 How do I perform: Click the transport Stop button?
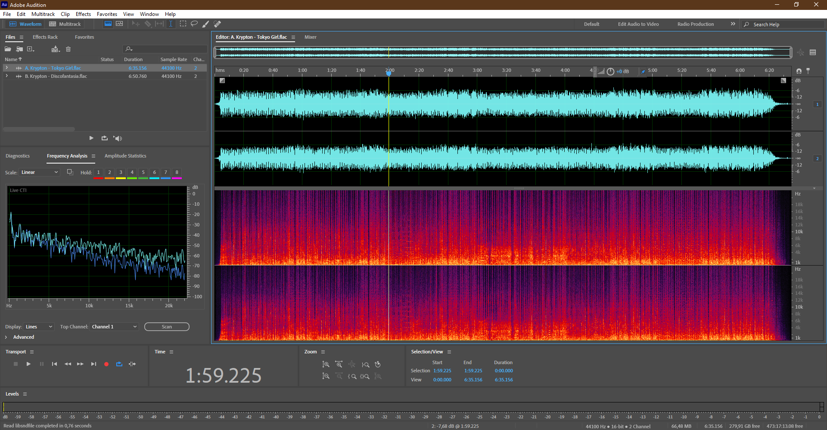click(x=16, y=364)
